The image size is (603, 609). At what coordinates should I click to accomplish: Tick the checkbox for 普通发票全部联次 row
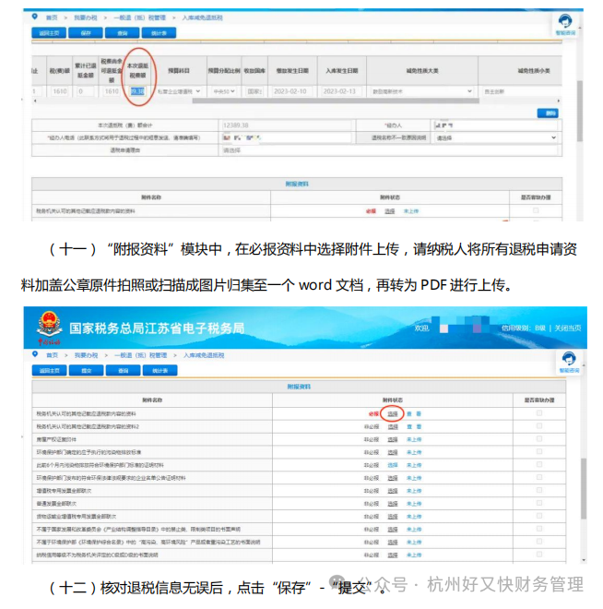point(539,503)
